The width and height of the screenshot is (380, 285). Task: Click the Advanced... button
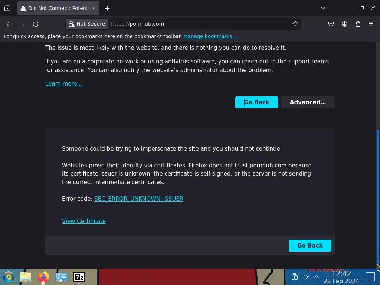point(308,102)
